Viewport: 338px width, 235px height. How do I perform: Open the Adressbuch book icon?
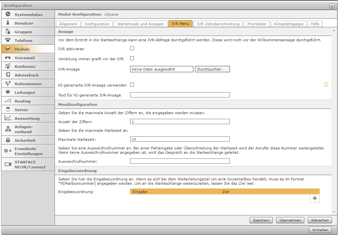click(8, 75)
